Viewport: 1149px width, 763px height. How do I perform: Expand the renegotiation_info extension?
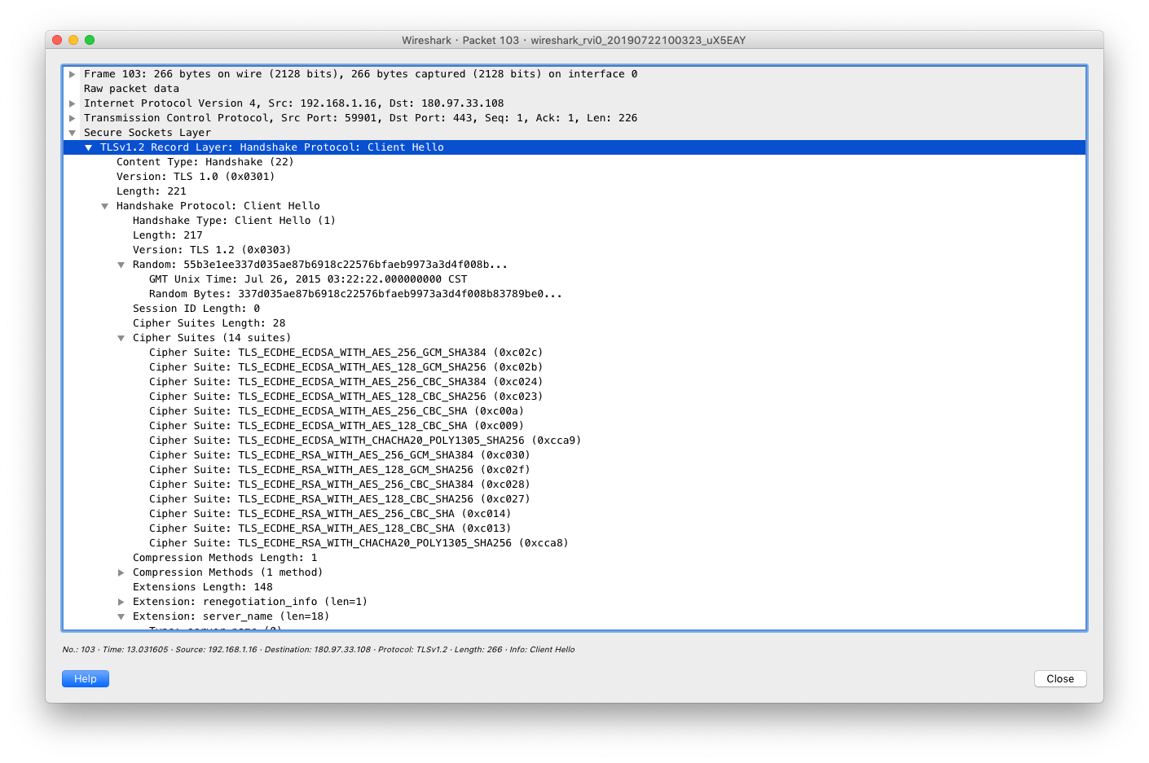pos(121,602)
